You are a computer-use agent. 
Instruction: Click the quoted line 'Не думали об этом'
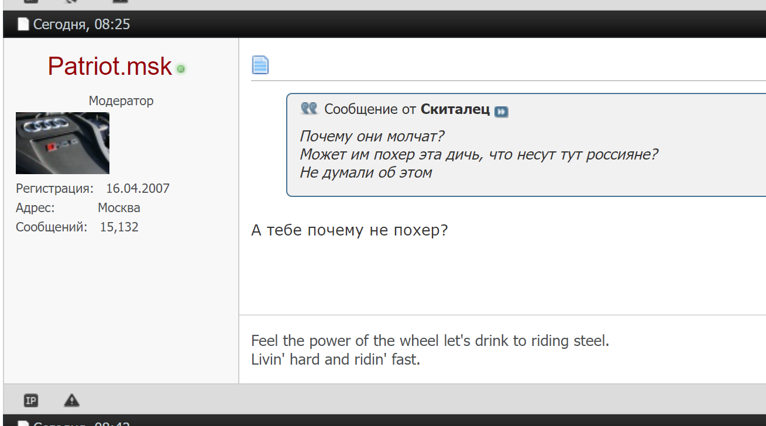click(366, 172)
